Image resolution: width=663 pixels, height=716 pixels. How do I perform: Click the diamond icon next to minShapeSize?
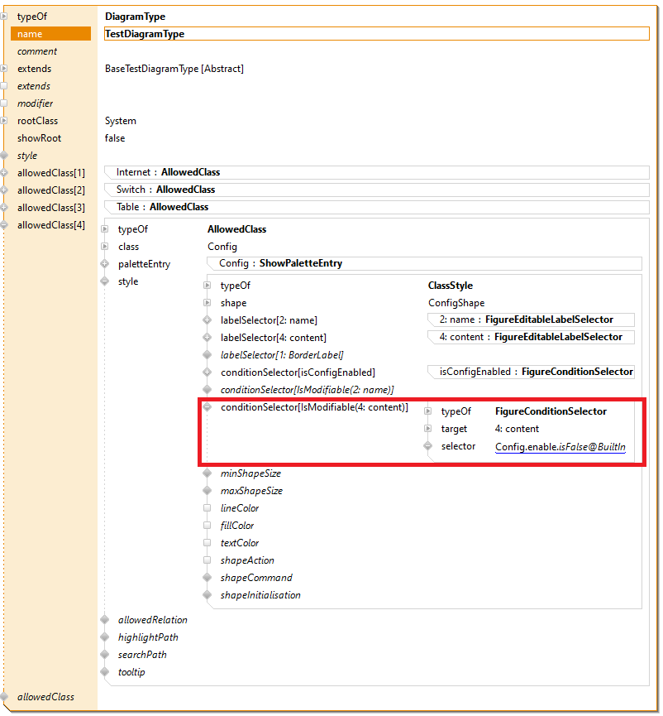click(x=207, y=473)
